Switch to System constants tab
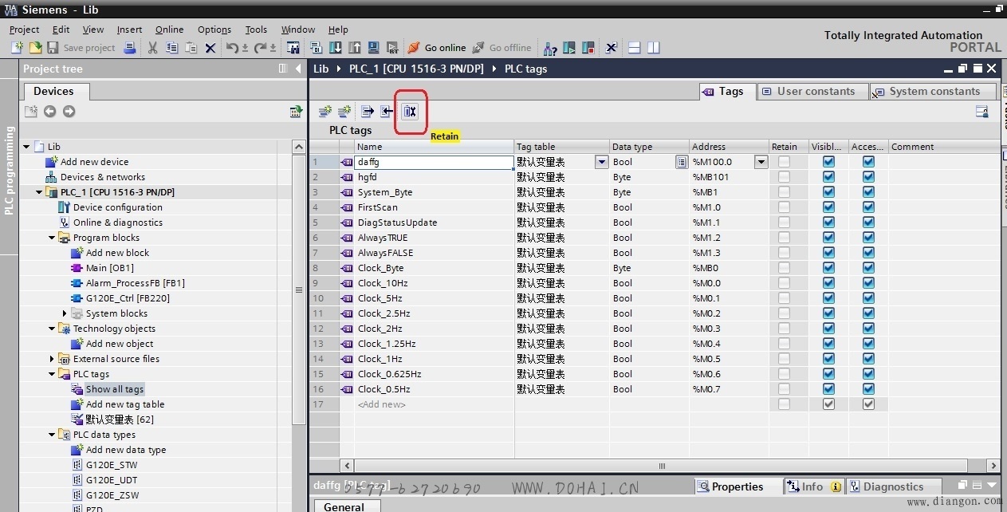The height and width of the screenshot is (512, 1007). tap(933, 91)
